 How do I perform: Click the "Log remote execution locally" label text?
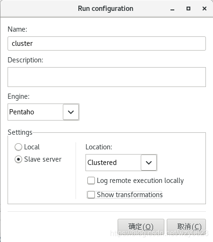140,181
